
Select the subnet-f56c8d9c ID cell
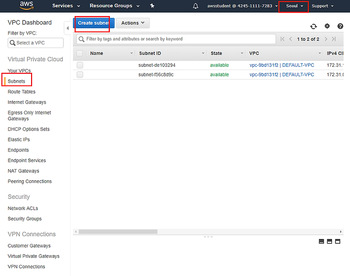(x=156, y=74)
